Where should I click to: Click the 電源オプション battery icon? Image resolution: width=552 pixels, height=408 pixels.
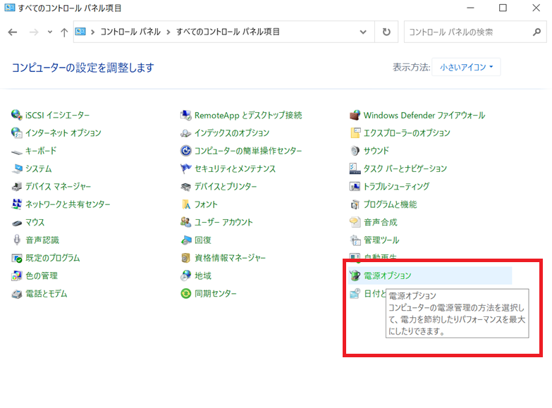(x=355, y=276)
